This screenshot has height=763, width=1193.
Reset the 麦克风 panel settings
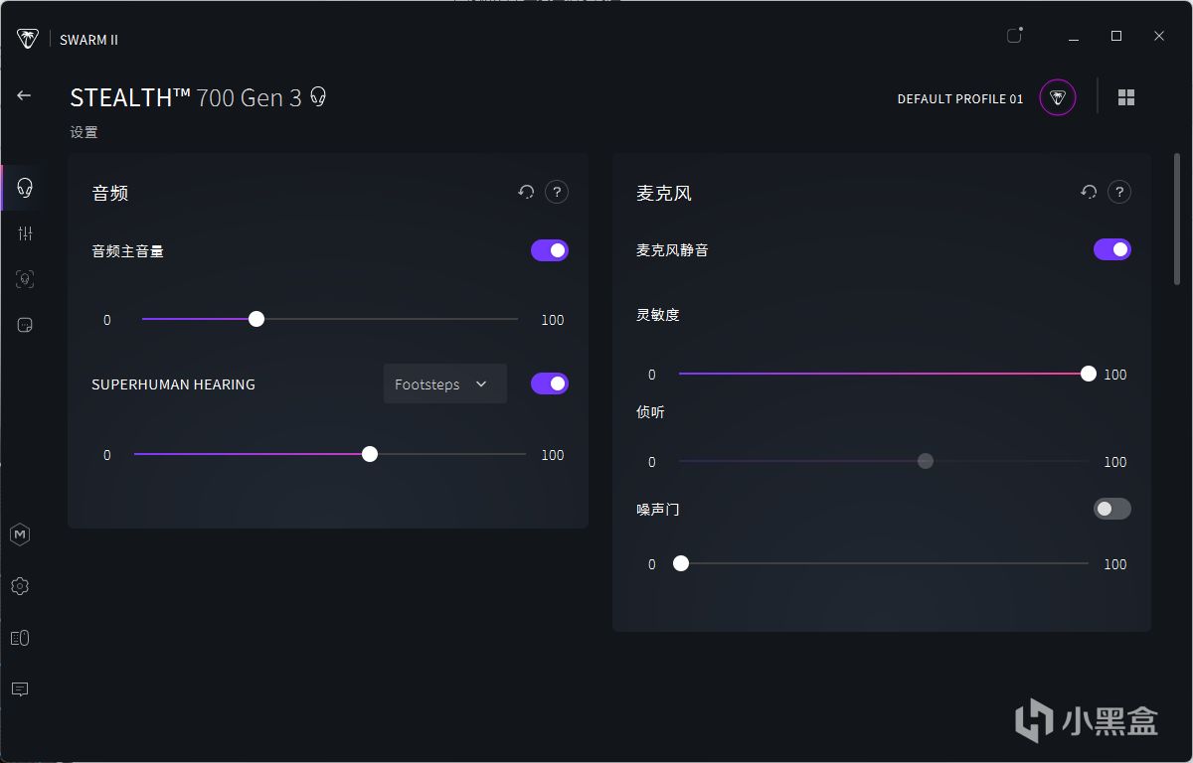(x=1089, y=192)
